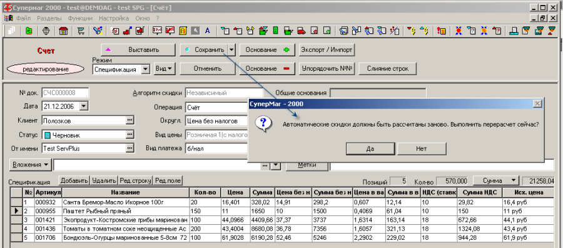563x248 pixels.
Task: Open the Настройка menu
Action: [114, 18]
